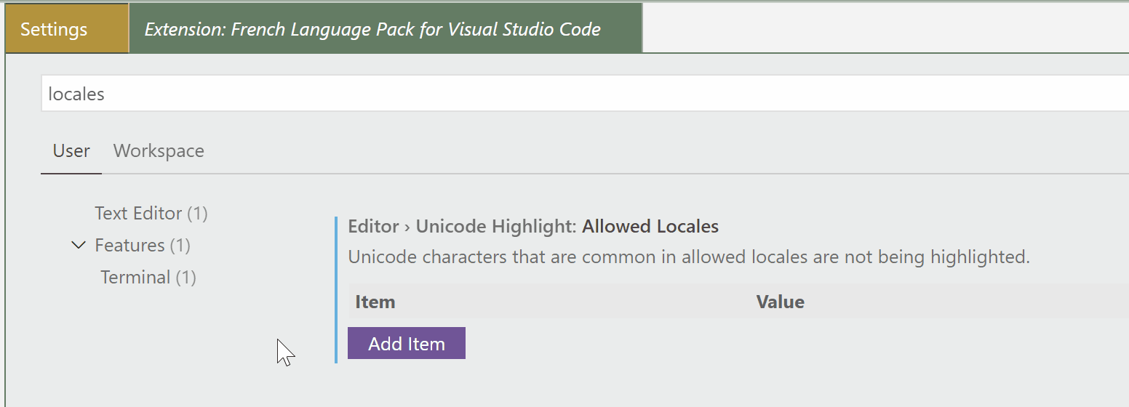Go to the Terminal settings subcategory
Viewport: 1129px width, 407px height.
pyautogui.click(x=135, y=278)
